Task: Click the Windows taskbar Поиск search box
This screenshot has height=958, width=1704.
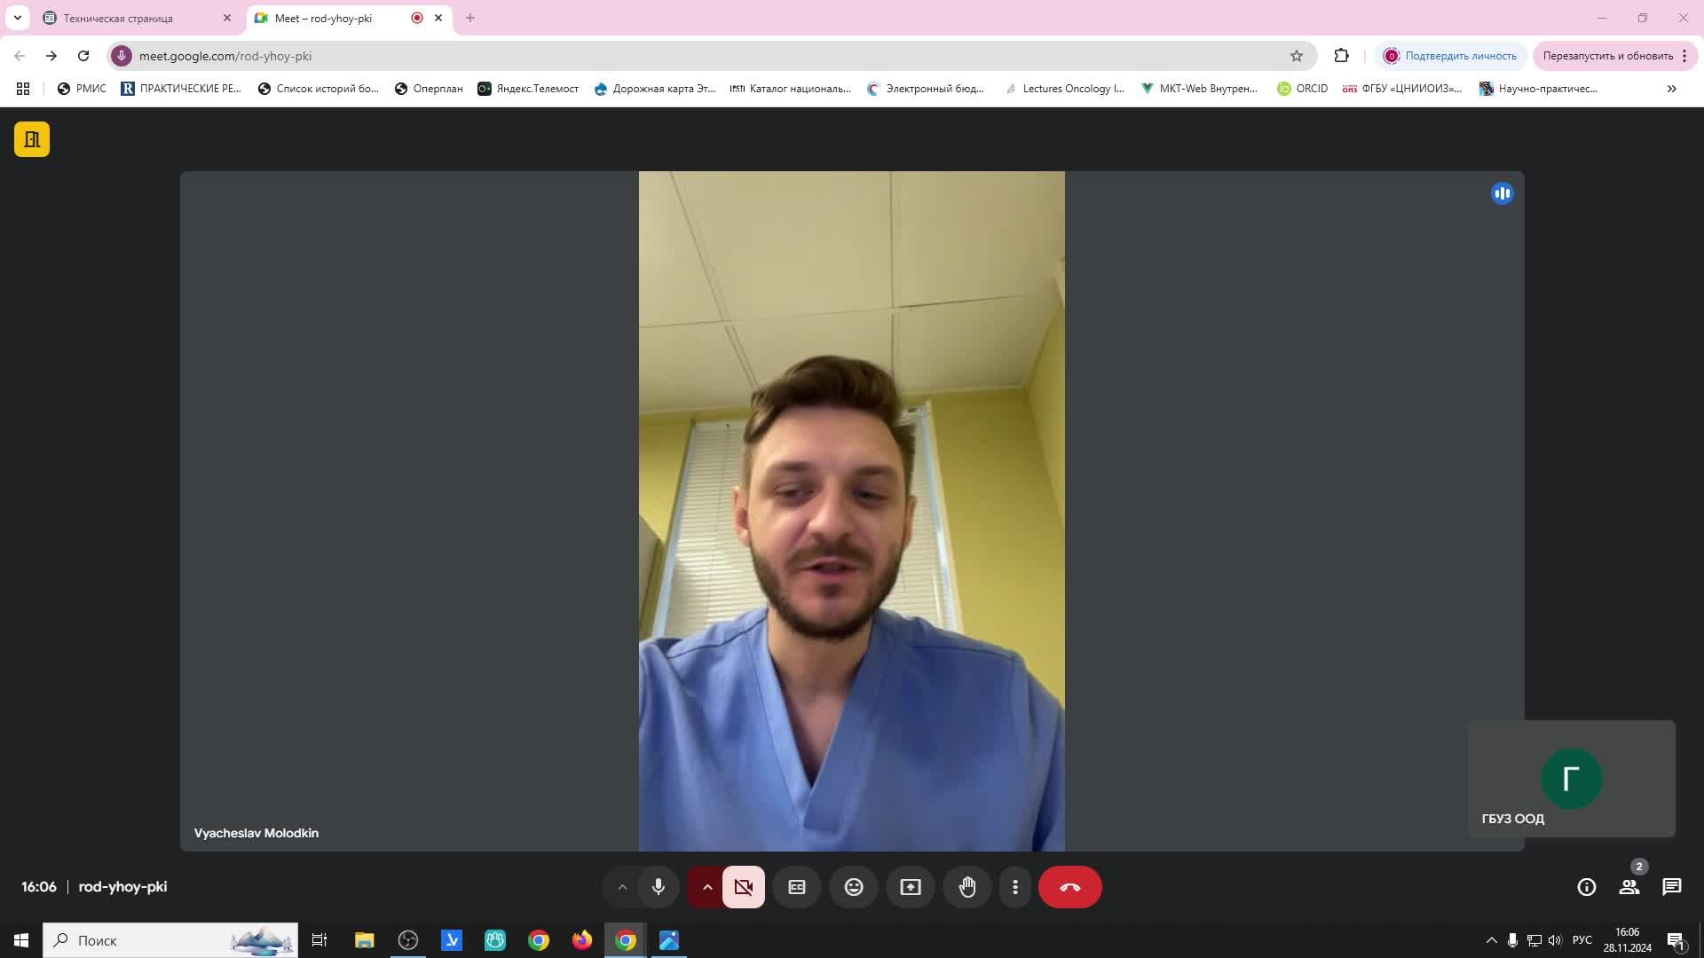Action: coord(169,940)
